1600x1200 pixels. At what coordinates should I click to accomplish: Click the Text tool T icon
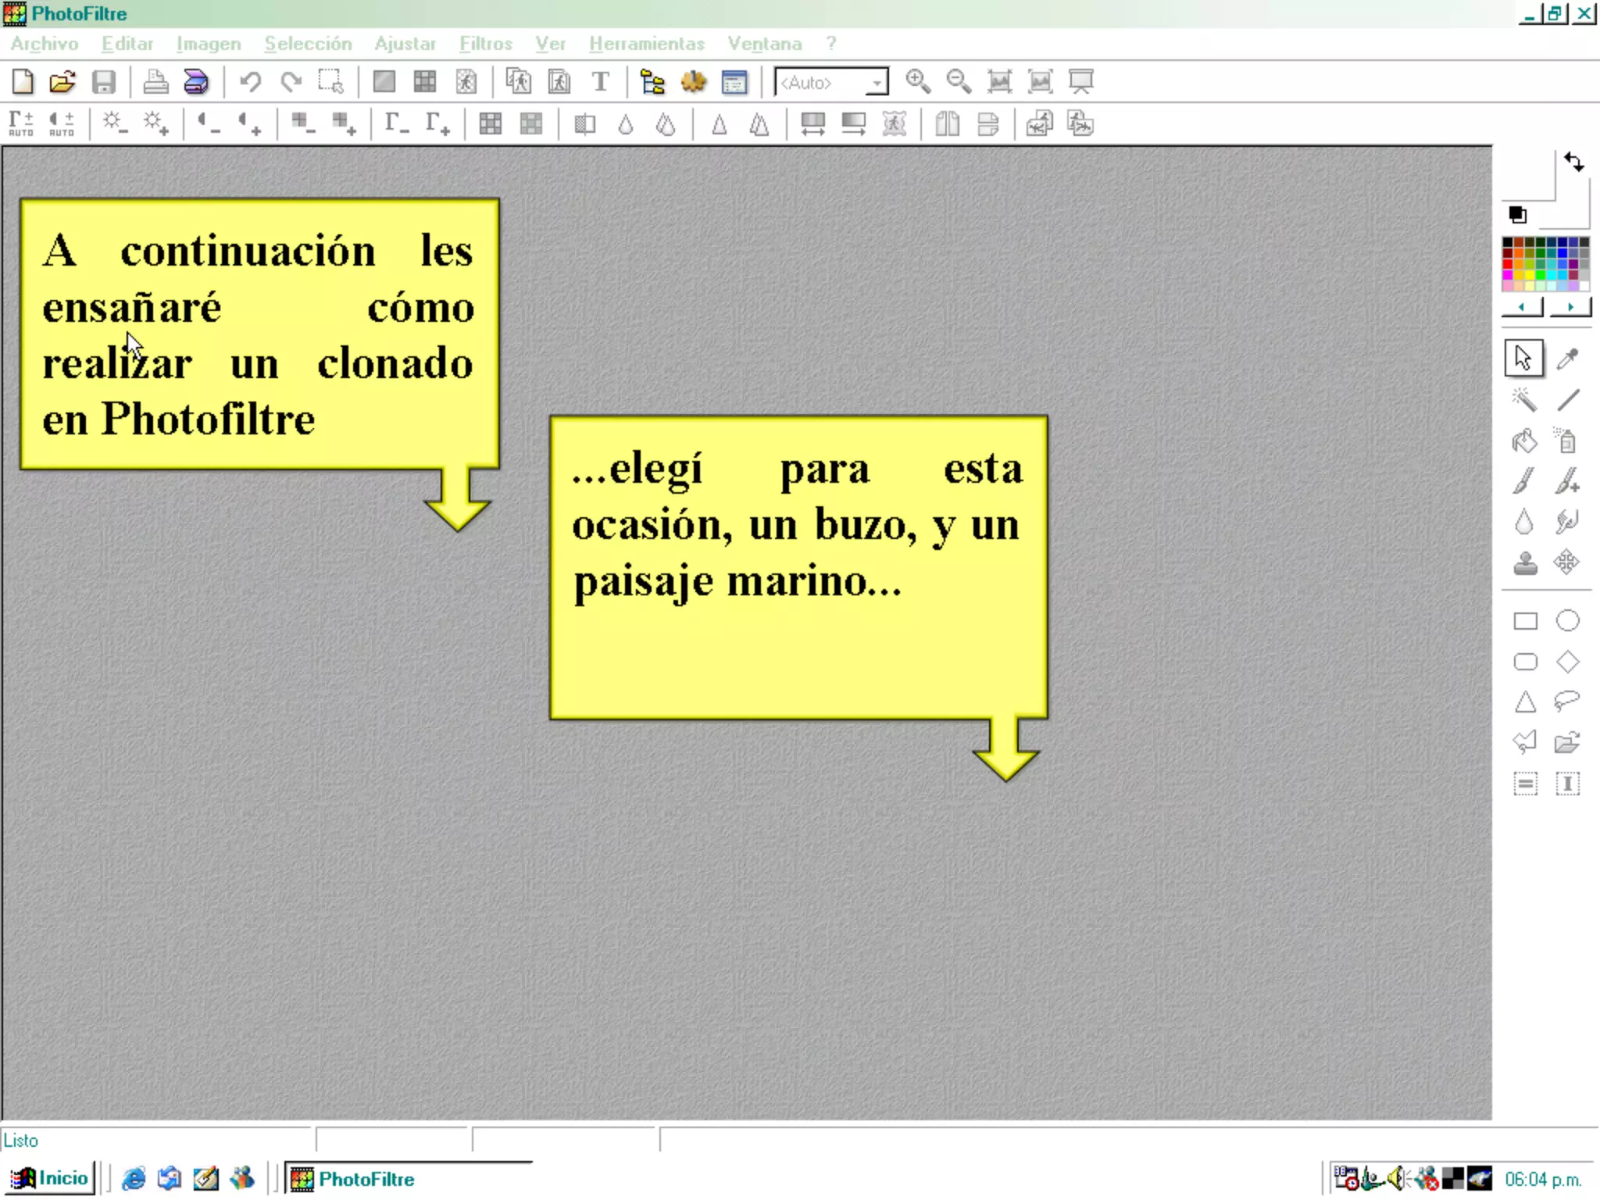point(600,82)
